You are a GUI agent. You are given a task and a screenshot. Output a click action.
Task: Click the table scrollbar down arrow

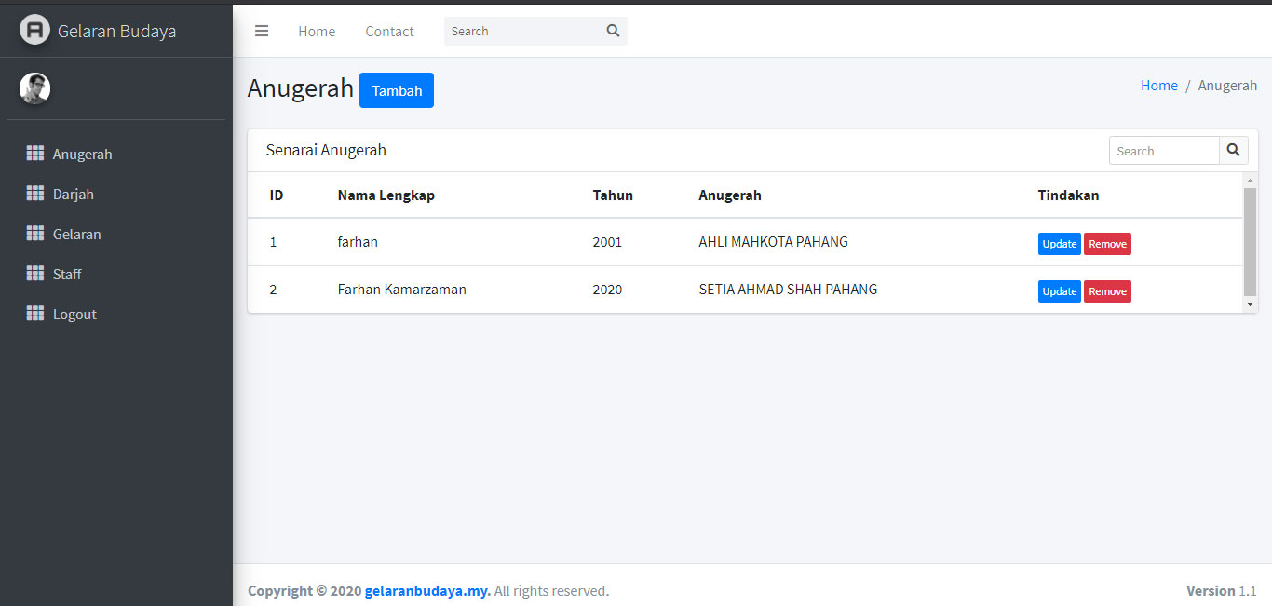pyautogui.click(x=1250, y=304)
